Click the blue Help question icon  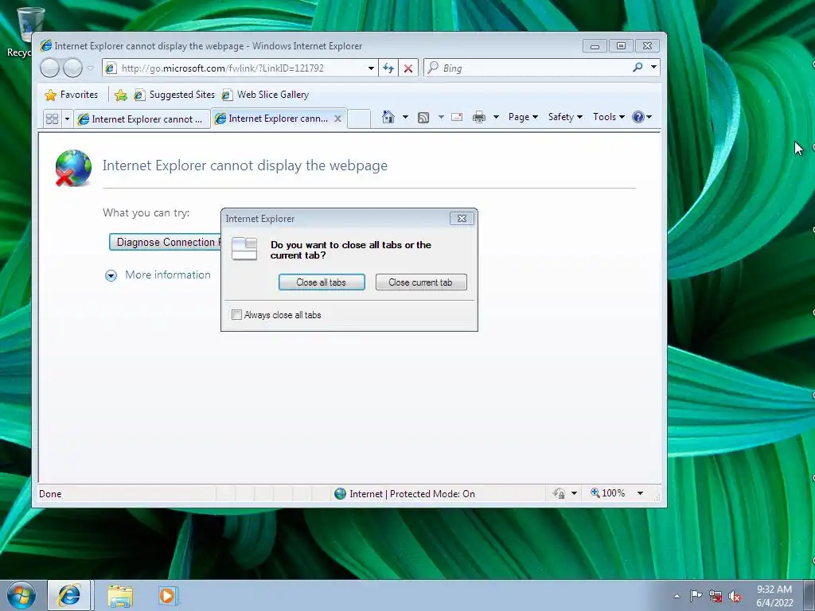(x=638, y=117)
